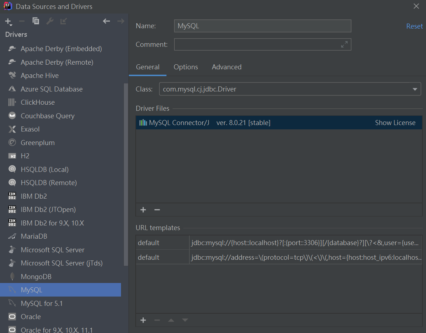Screen dimensions: 426x333
Task: Add a new URL template
Action: [143, 320]
